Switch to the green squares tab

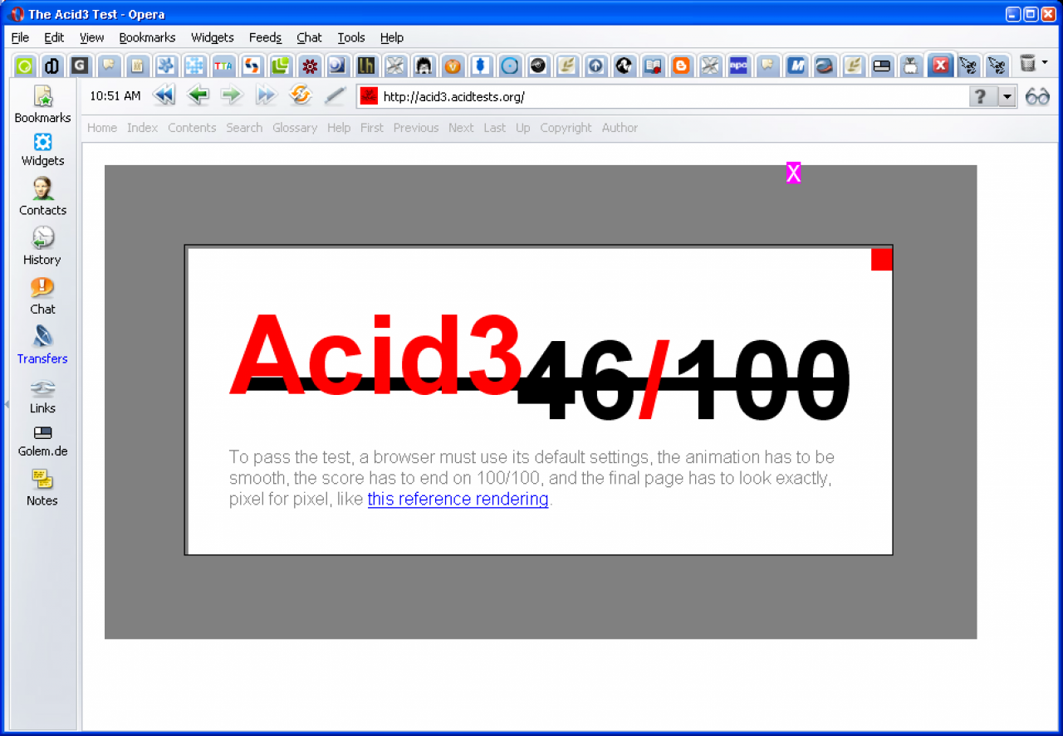pos(280,66)
